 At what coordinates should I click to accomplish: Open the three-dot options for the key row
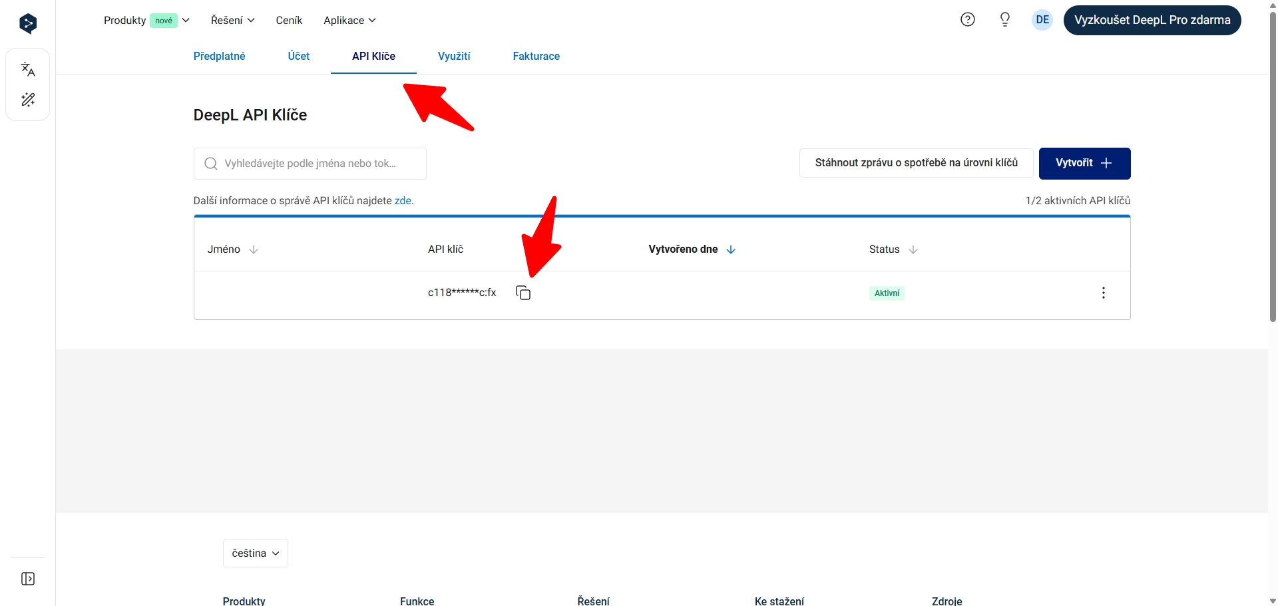(1104, 293)
